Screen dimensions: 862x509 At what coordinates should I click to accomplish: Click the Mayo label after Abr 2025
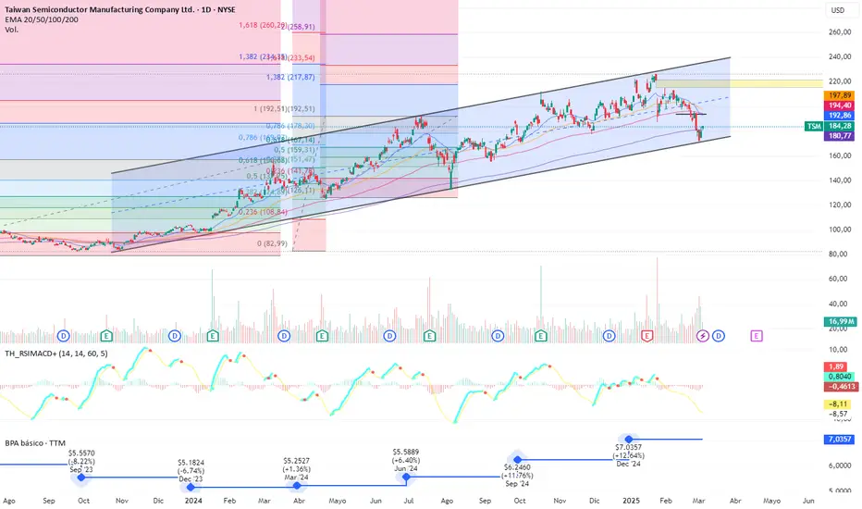pyautogui.click(x=772, y=501)
